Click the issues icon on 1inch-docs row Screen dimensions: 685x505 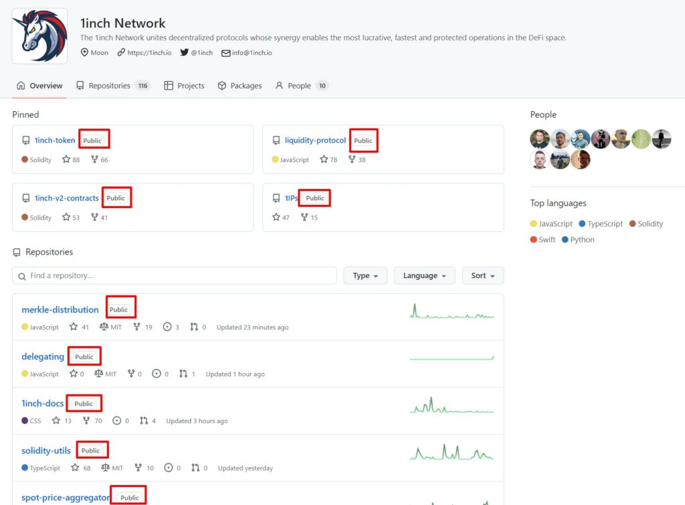(x=117, y=421)
